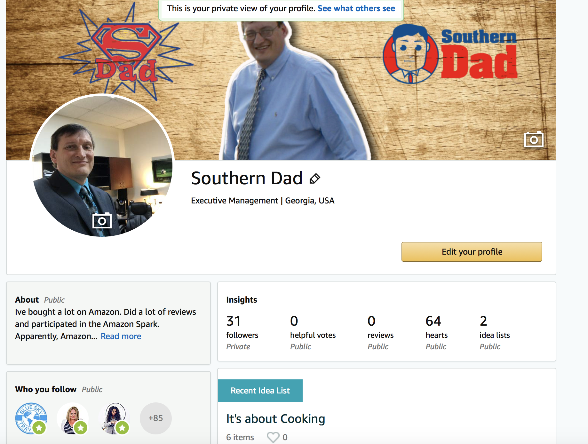Click the cover photo camera icon

tap(534, 139)
